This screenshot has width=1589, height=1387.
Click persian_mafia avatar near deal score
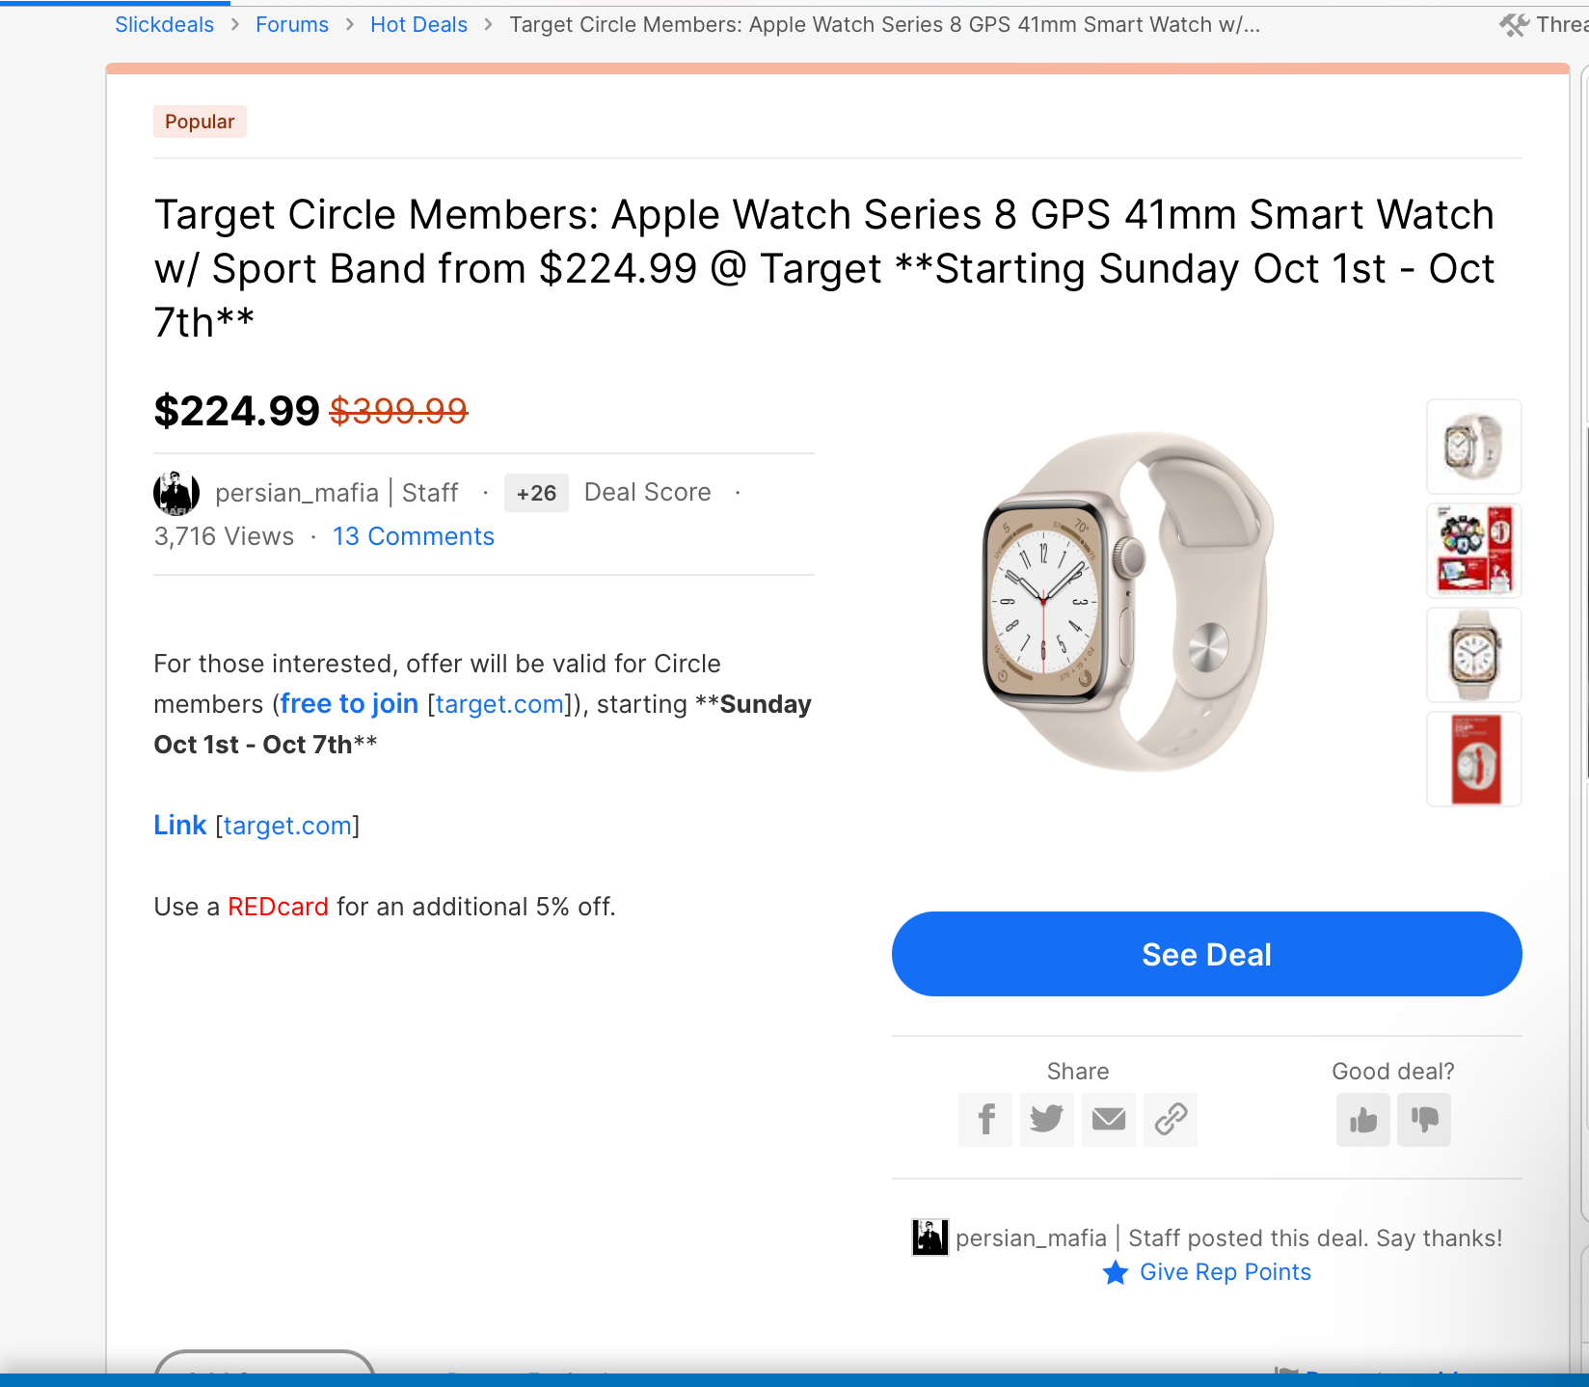pos(176,493)
